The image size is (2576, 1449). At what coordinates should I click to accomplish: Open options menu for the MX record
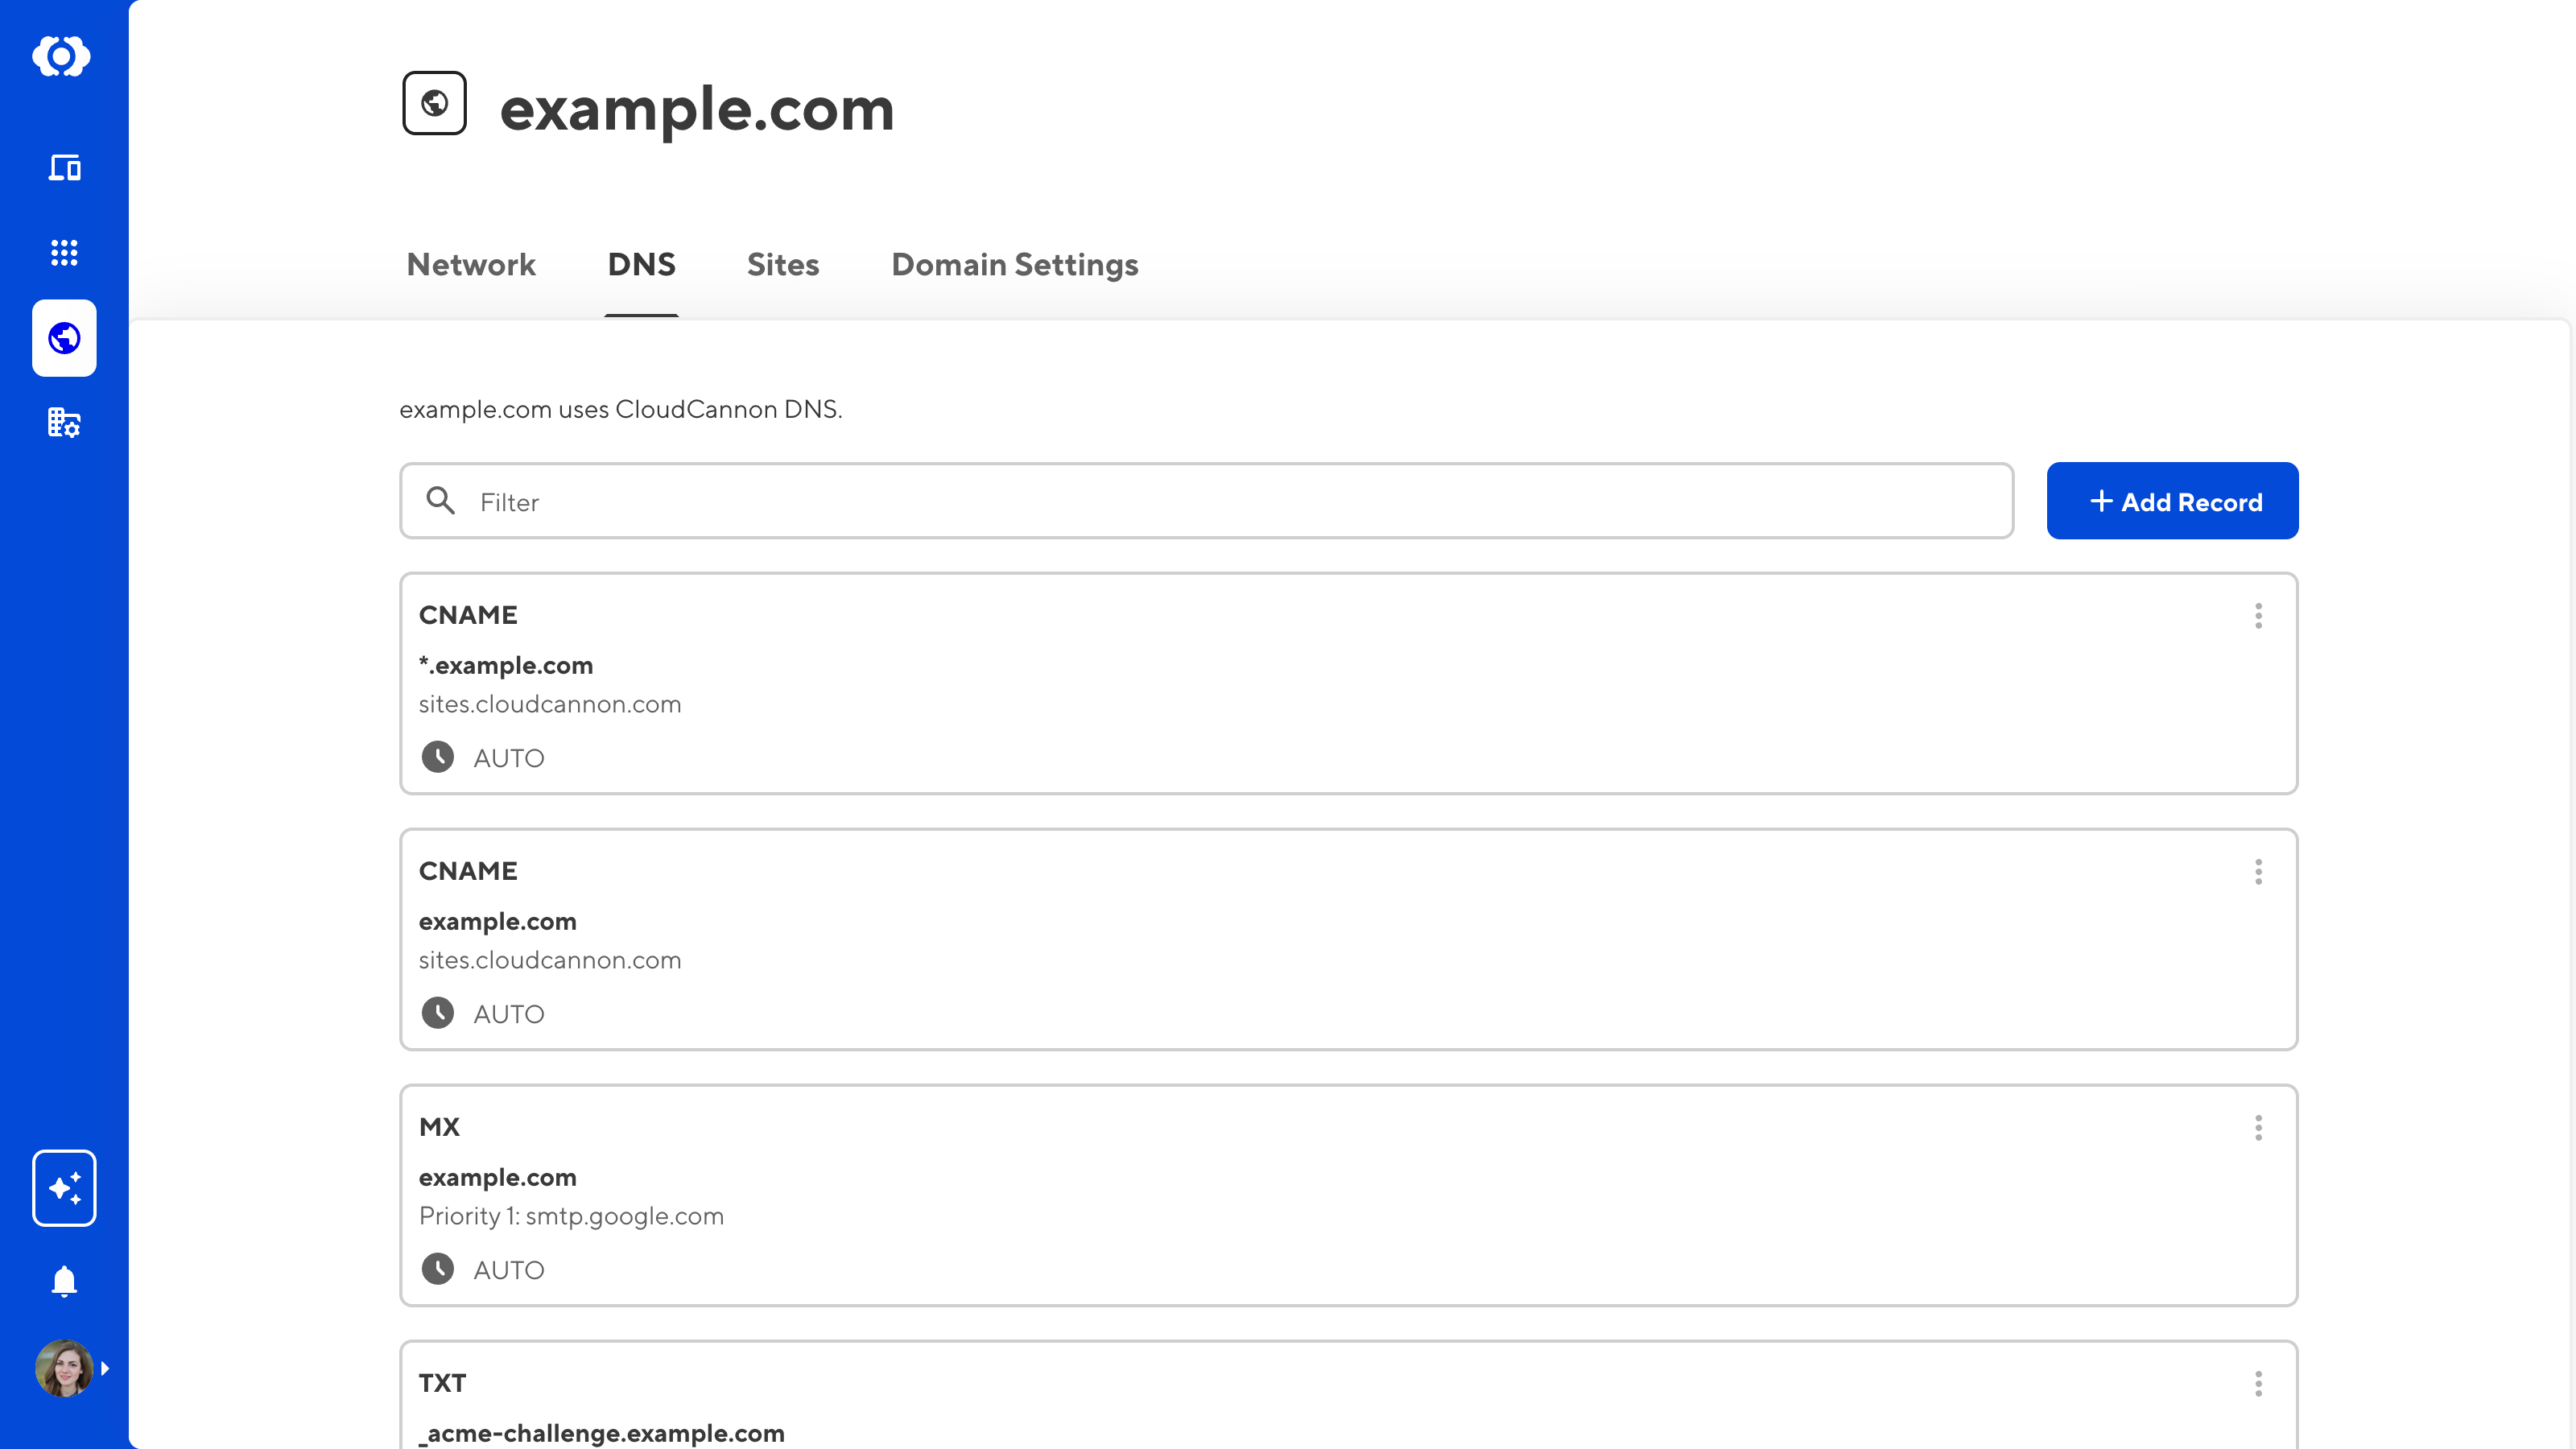(2258, 1128)
